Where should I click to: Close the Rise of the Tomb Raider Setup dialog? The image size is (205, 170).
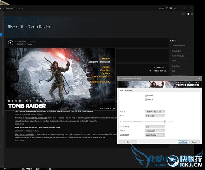200,79
